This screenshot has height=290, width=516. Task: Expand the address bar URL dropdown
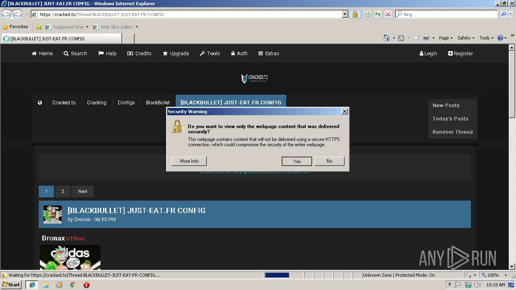pos(345,14)
